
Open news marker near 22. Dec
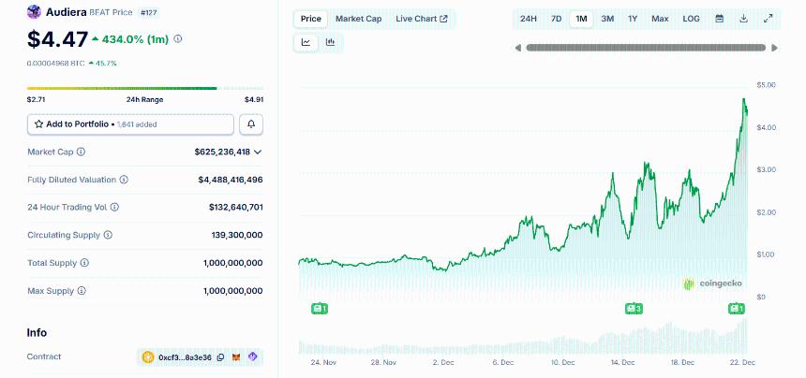tap(736, 308)
